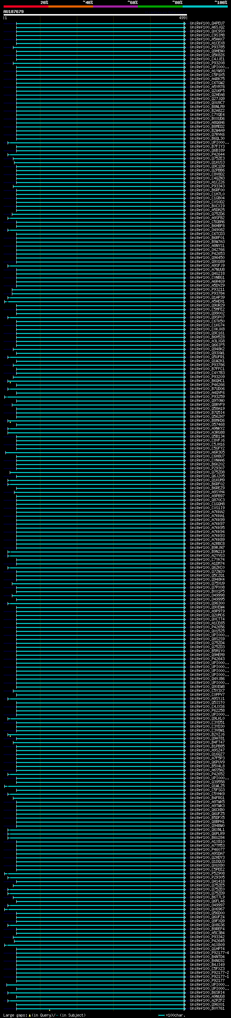Select hit UniRef100_Q7RVK6
Image resolution: width=231 pixels, height=1018 pixels.
pyautogui.click(x=207, y=134)
